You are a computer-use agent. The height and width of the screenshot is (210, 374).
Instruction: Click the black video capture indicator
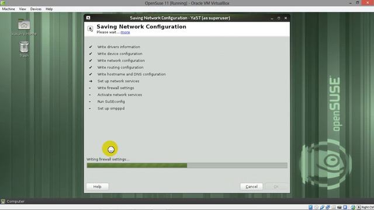[340, 208]
